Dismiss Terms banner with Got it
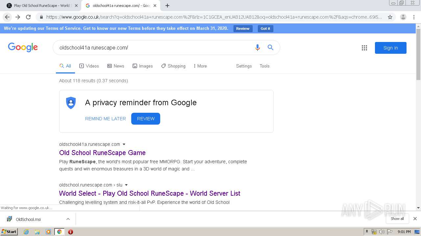421x236 pixels. [x=265, y=29]
